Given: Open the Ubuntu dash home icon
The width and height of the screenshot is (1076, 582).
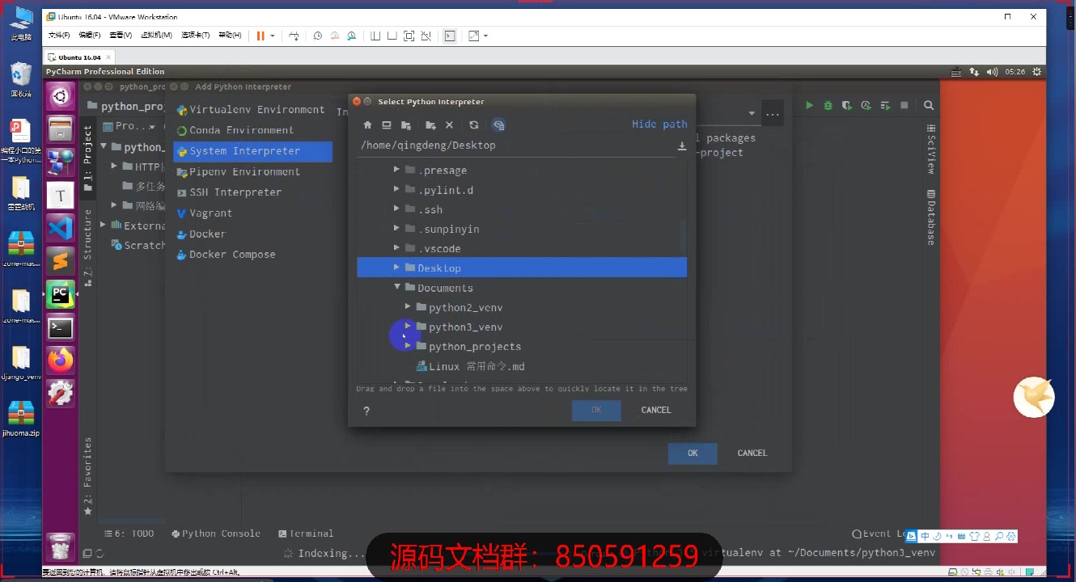Looking at the screenshot, I should tap(61, 98).
